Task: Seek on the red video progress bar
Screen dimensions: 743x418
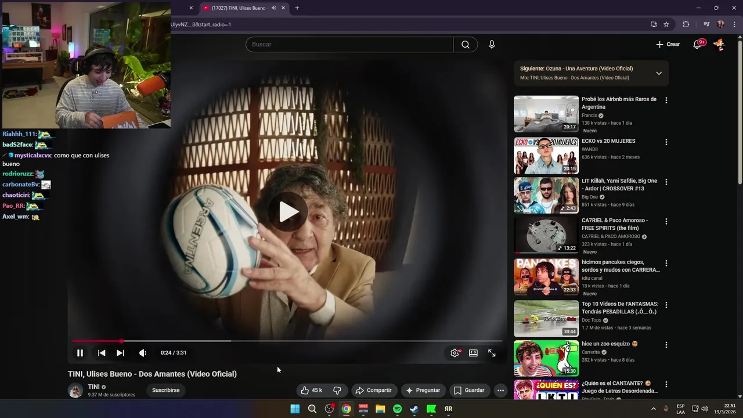Action: pos(287,341)
